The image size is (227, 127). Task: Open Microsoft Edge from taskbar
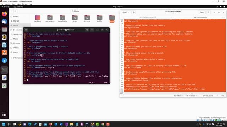(30, 124)
